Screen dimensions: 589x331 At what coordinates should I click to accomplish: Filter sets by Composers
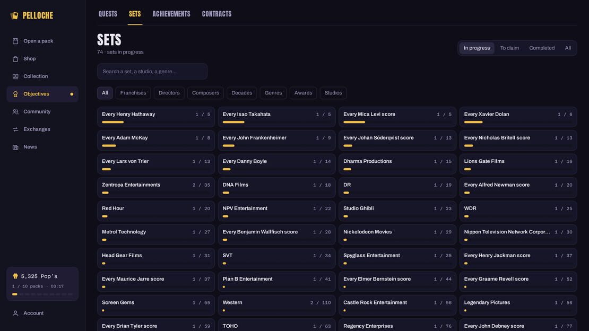point(205,93)
